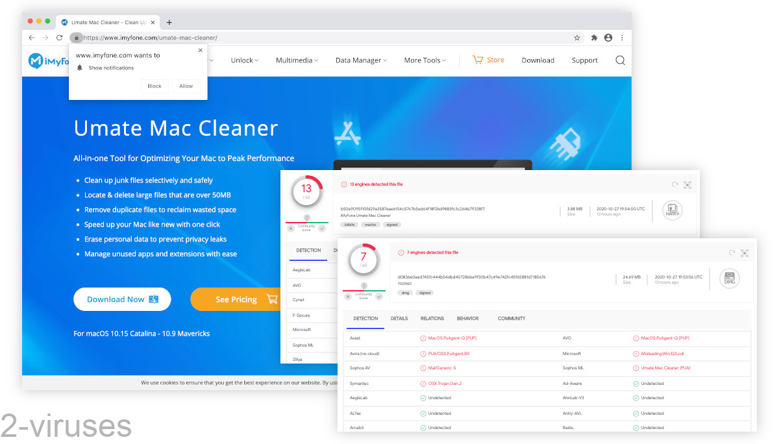Click the OSX.Trojan.Gen.2 detection by Symantec

coord(444,384)
